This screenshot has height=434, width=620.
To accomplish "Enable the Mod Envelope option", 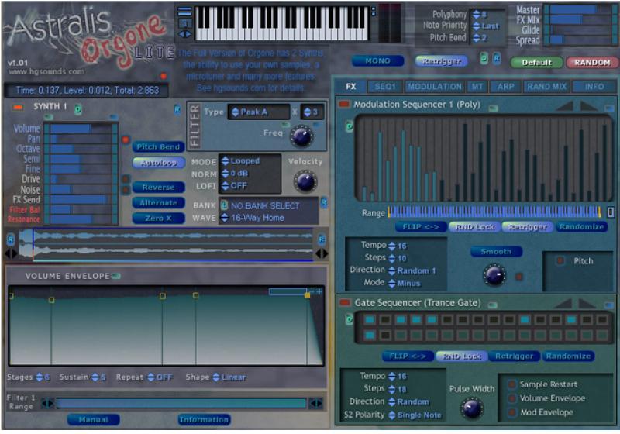I will point(512,412).
